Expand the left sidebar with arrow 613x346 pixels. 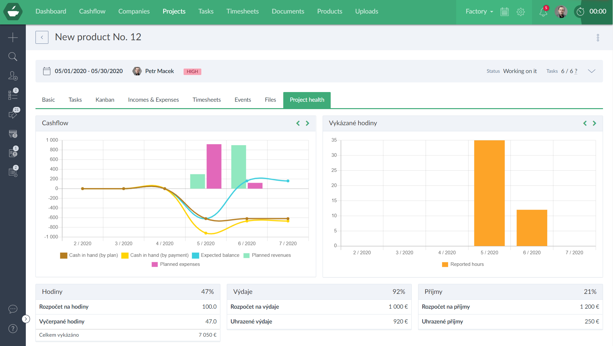[x=26, y=319]
